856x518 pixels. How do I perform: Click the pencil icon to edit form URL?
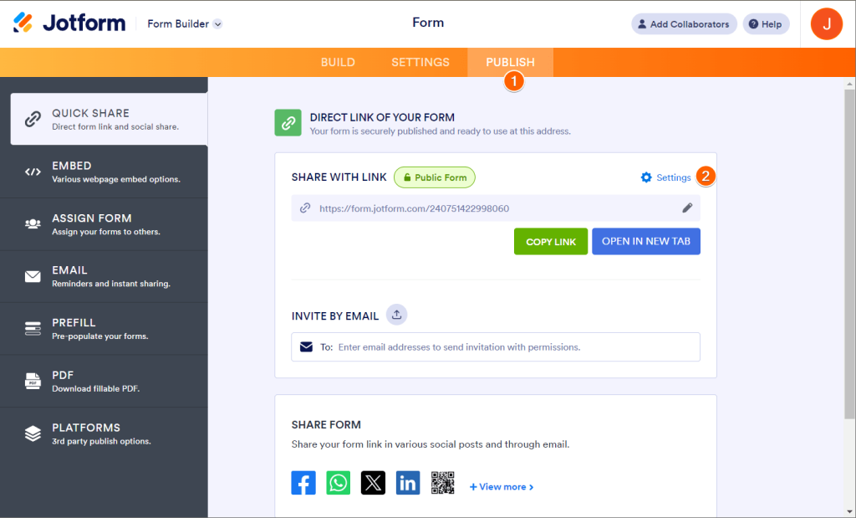pos(687,208)
